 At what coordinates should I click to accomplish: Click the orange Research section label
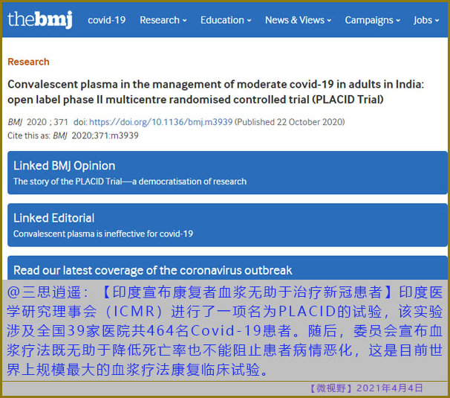pos(28,62)
